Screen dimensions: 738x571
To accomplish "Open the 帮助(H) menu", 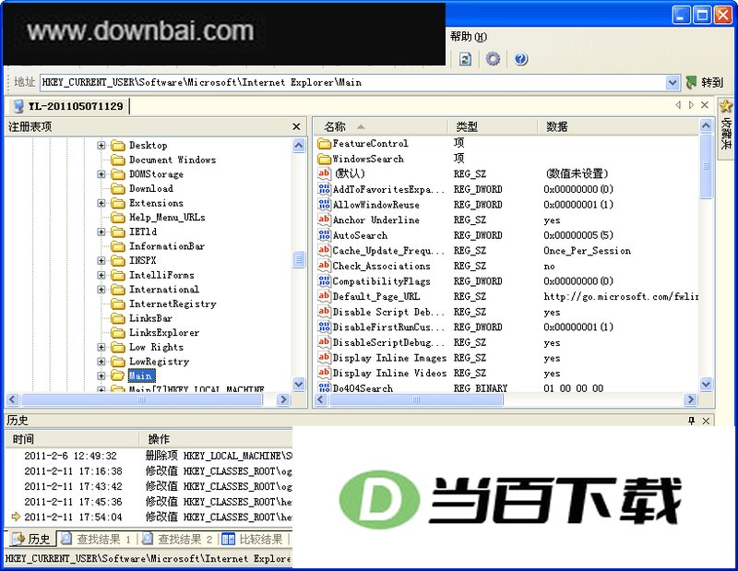I will 468,37.
